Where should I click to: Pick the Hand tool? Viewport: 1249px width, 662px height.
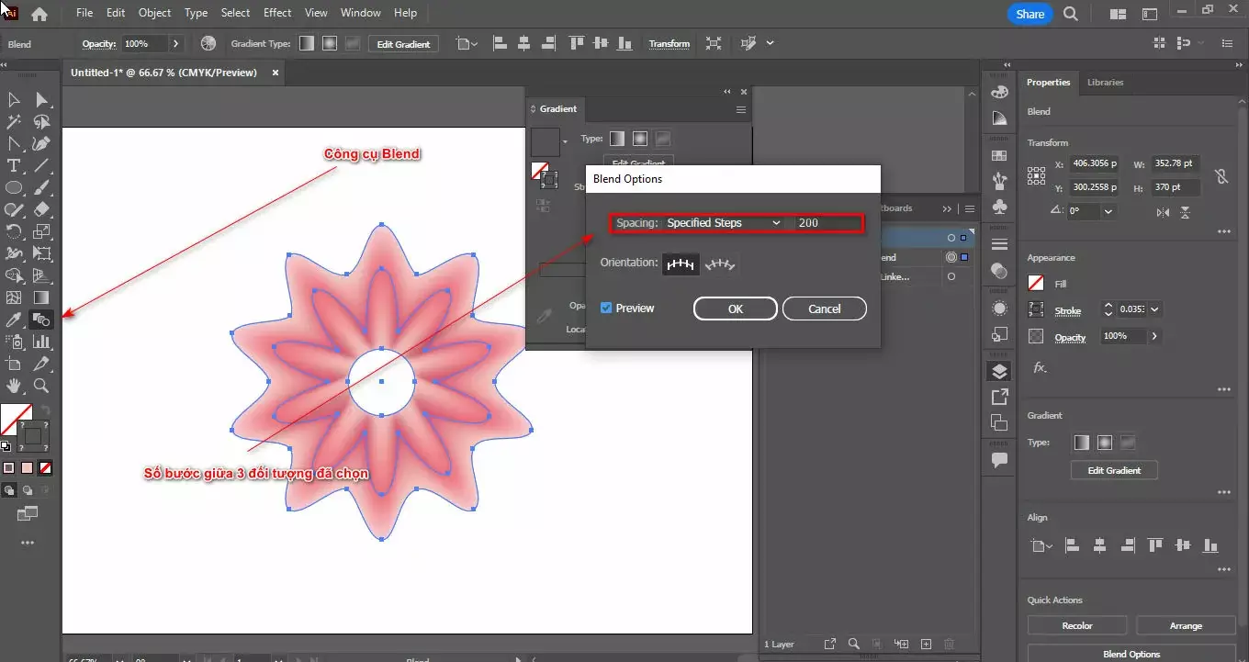click(14, 387)
